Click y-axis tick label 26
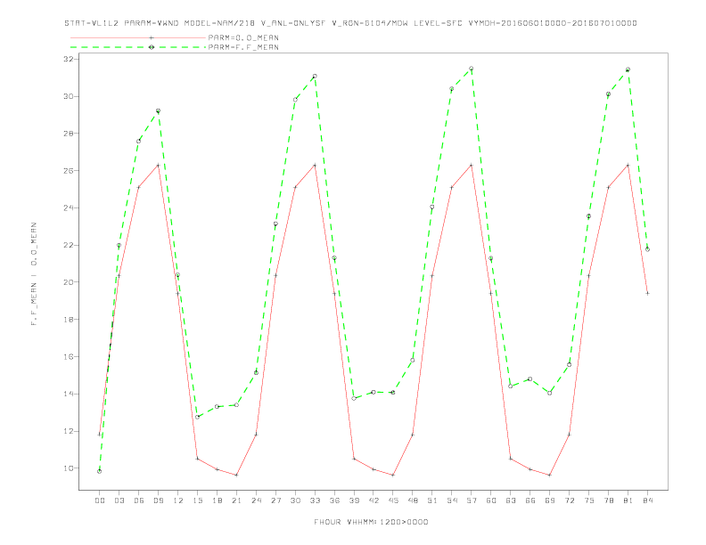The width and height of the screenshot is (706, 545). 70,171
